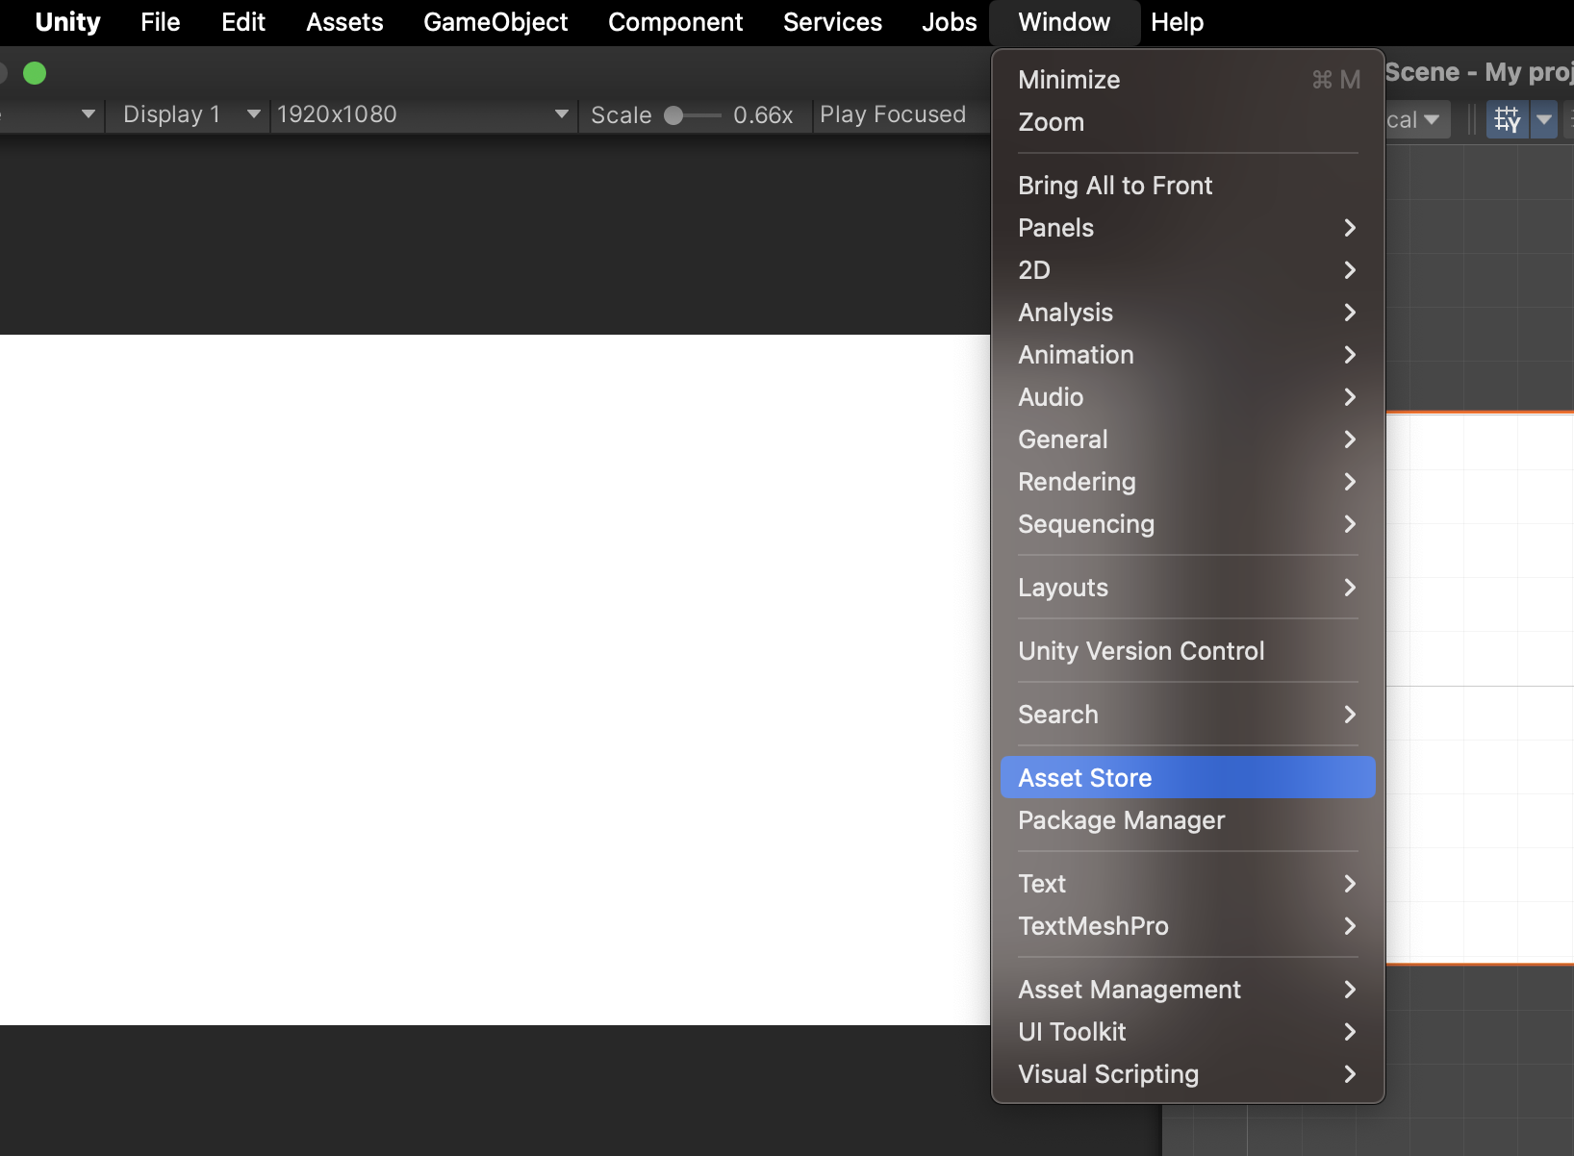Close the open Window menu
This screenshot has height=1156, width=1574.
click(x=1064, y=22)
